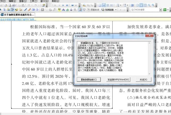Expand the redo history dropdown arrow

(39, 5)
